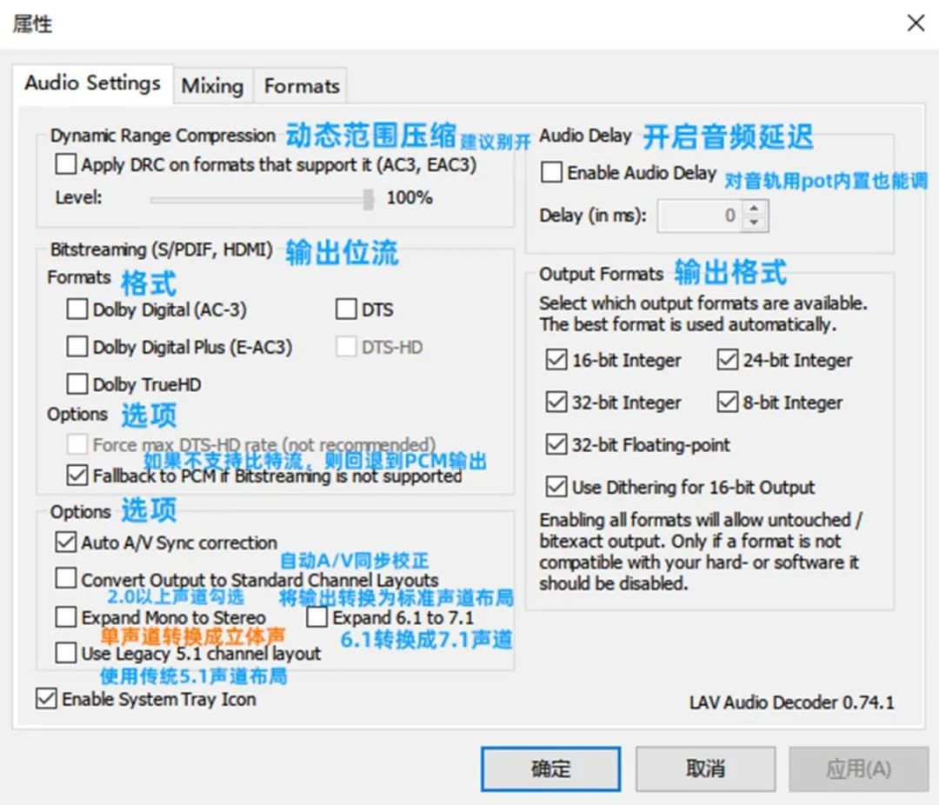Screen dimensions: 939x805
Task: Click the 应用(A) Apply button
Action: pyautogui.click(x=859, y=768)
